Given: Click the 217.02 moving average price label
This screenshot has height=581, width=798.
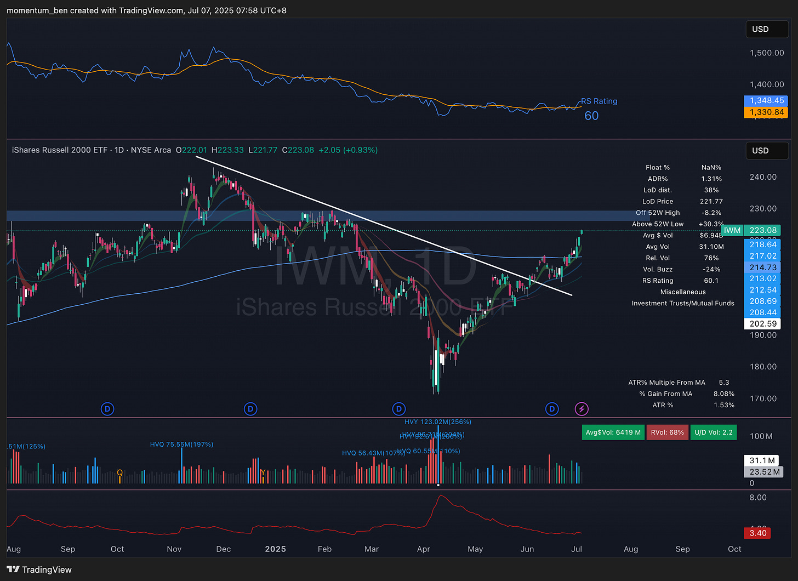Looking at the screenshot, I should [763, 256].
